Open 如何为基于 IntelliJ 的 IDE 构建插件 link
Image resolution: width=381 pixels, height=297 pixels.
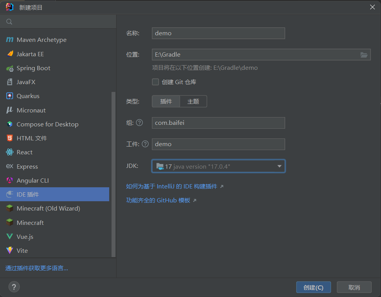(x=172, y=186)
